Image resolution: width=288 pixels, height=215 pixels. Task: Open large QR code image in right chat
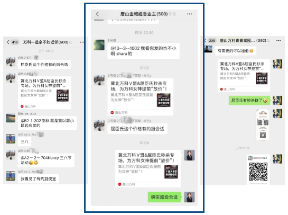coord(258,169)
